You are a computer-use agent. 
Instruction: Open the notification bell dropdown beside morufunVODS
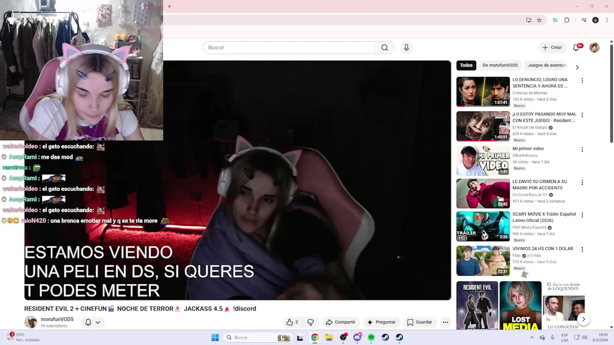tap(93, 322)
